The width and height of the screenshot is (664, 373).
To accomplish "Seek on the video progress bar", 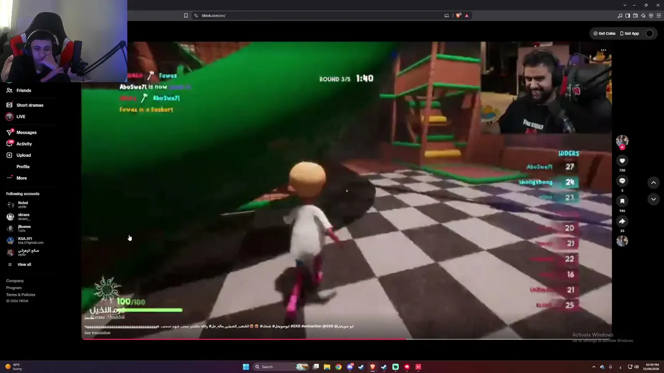I will click(347, 339).
